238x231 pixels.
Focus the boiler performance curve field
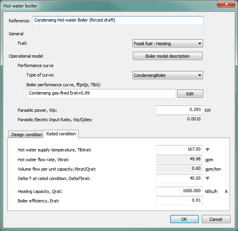[x=101, y=93]
